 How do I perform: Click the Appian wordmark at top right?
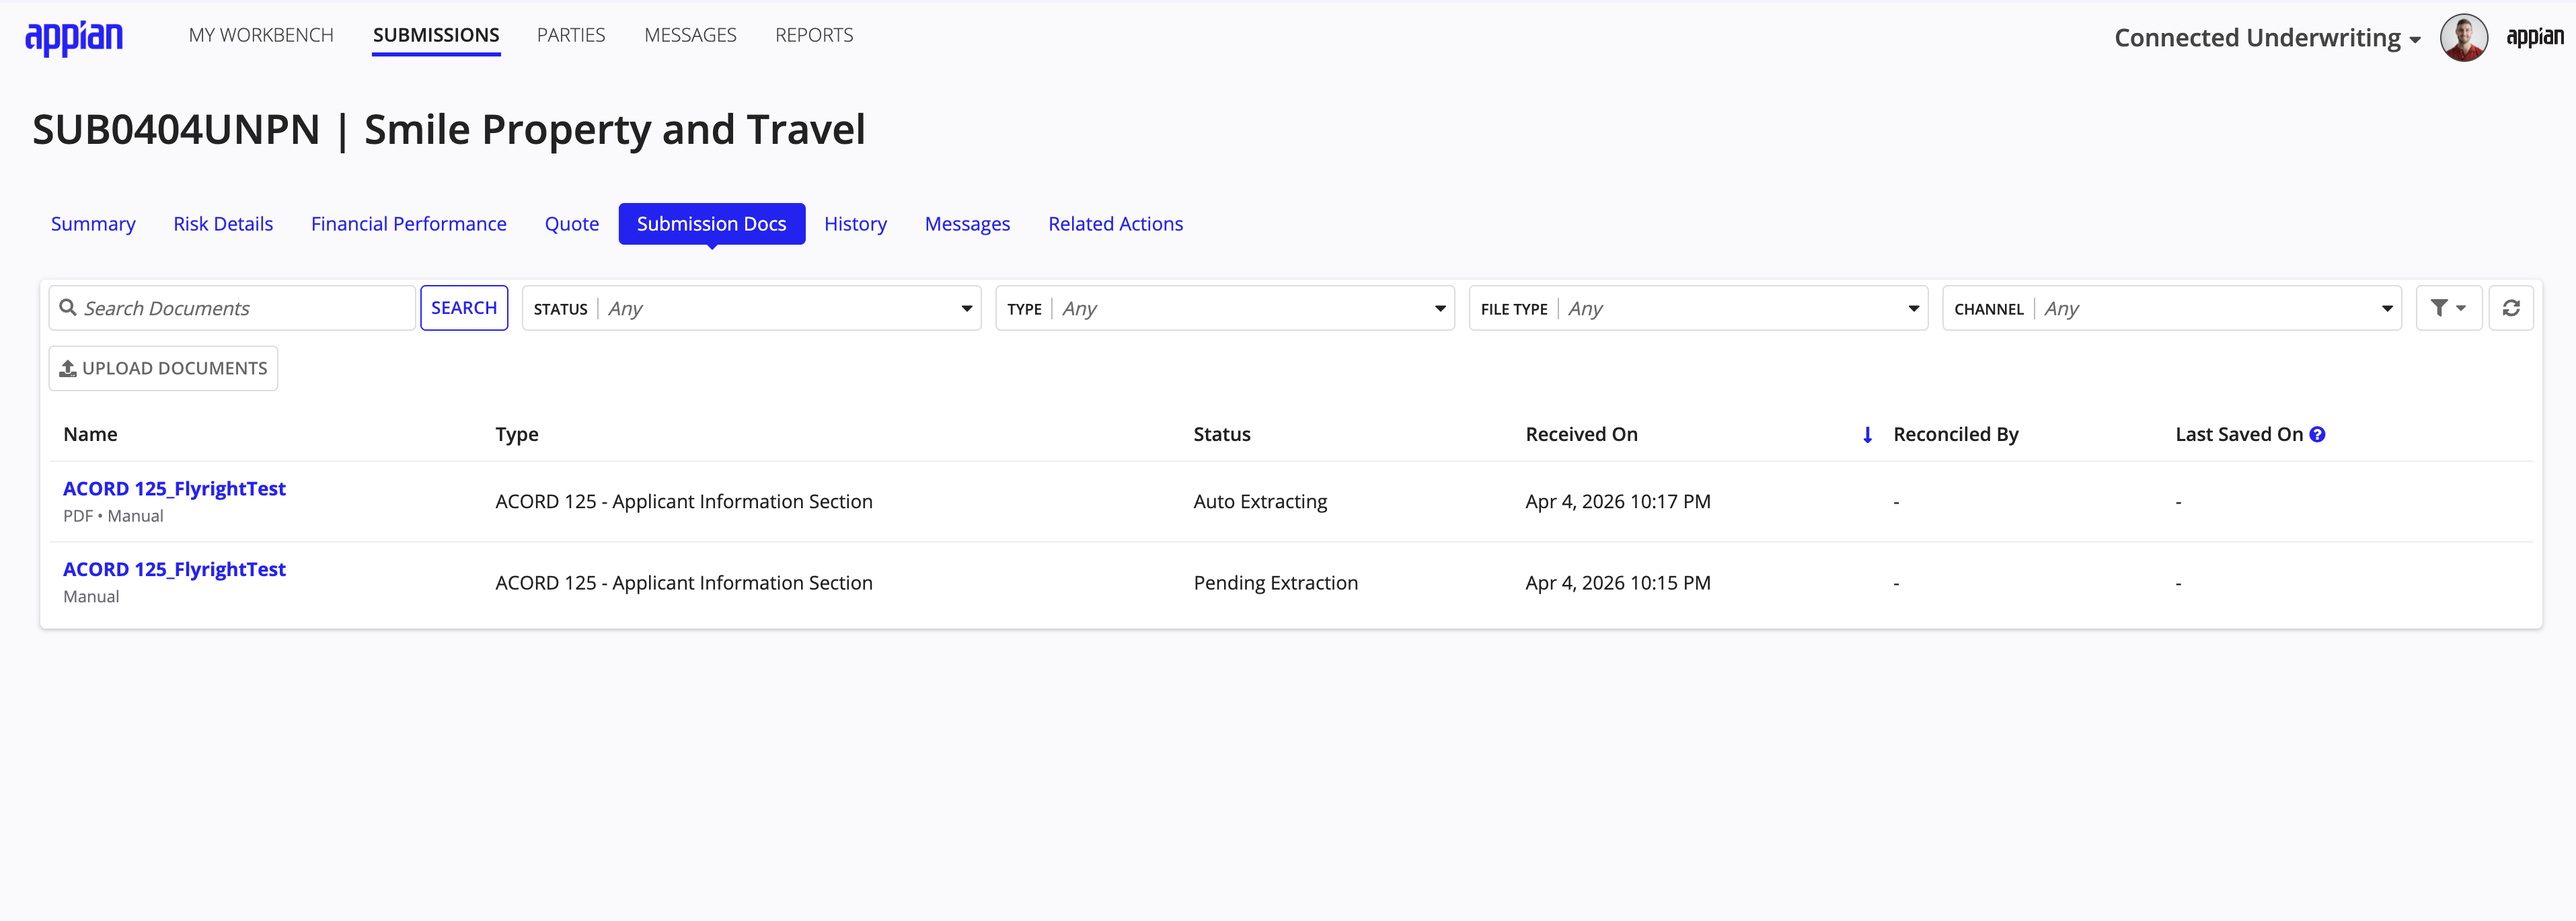pos(2534,37)
